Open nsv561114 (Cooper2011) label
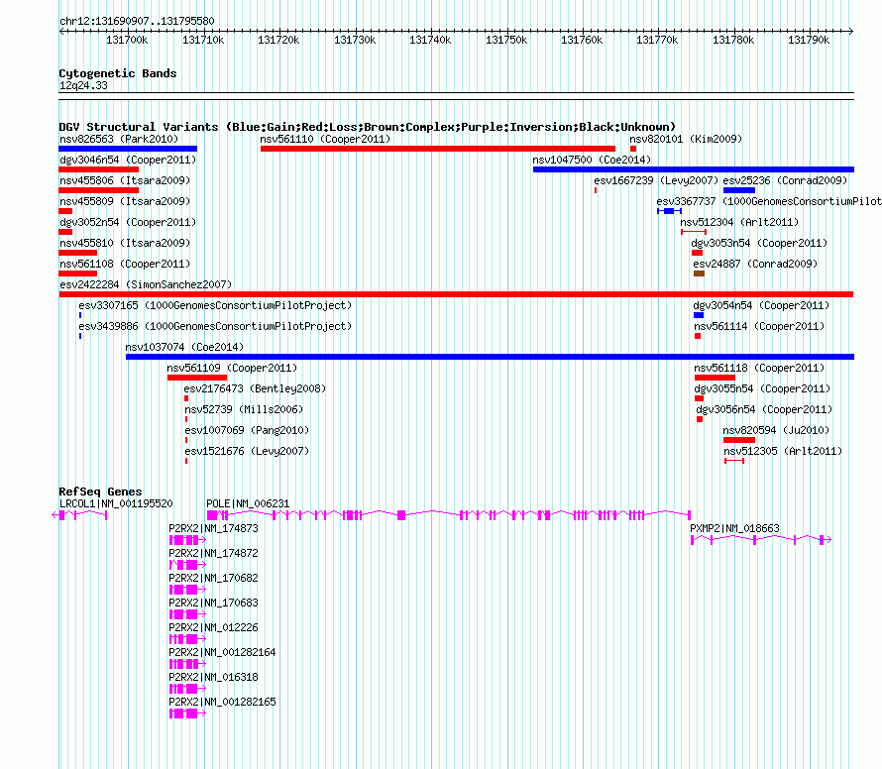The height and width of the screenshot is (769, 882). (759, 326)
